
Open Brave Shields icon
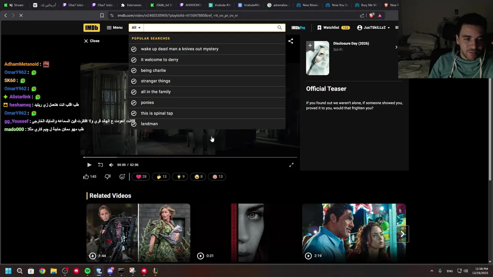[x=371, y=15]
